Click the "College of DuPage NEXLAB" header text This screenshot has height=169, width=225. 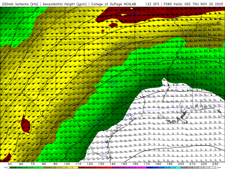click(x=114, y=4)
